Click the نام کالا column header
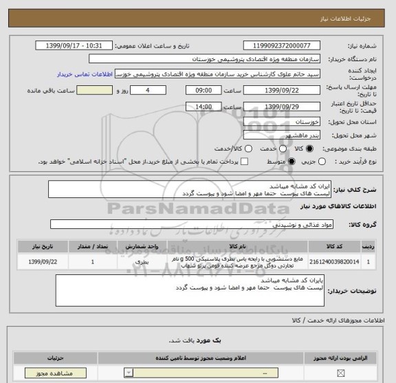The height and width of the screenshot is (383, 396). pos(237,247)
